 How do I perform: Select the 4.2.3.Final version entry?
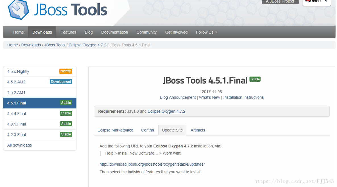(40, 135)
